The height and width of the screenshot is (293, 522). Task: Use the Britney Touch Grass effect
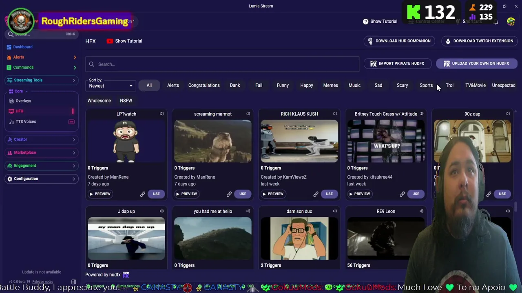[416, 194]
